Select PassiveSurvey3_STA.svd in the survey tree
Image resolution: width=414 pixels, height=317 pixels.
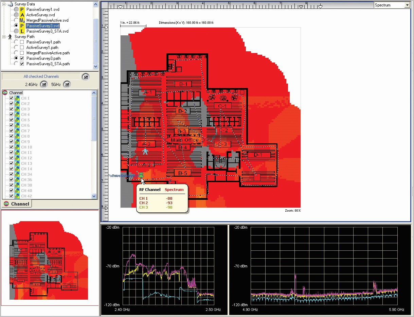(47, 31)
